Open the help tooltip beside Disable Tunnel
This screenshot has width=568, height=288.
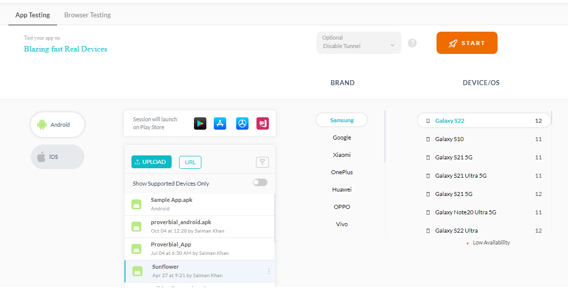point(412,43)
